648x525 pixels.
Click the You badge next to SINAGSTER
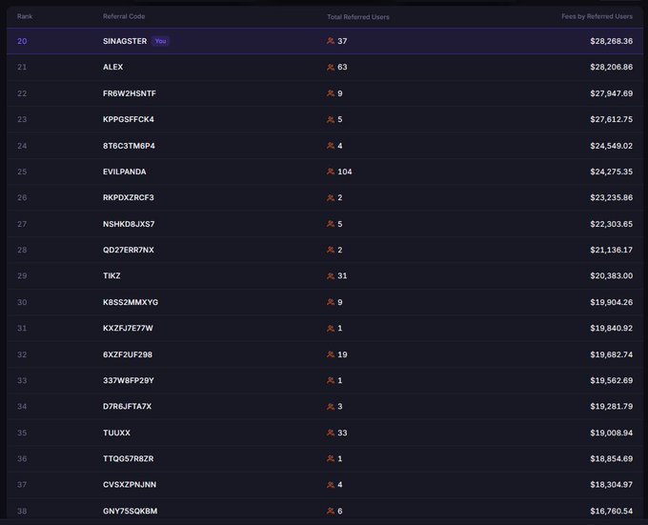pos(160,41)
